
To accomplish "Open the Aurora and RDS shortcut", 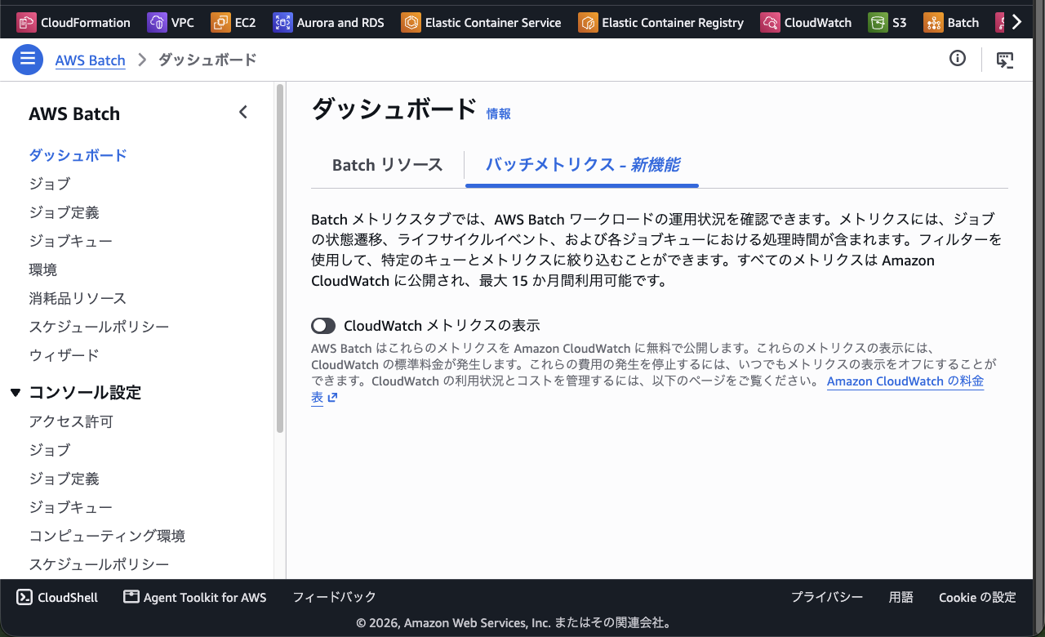I will pyautogui.click(x=328, y=22).
